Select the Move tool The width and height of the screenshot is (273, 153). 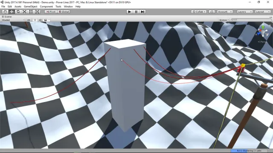(12, 11)
